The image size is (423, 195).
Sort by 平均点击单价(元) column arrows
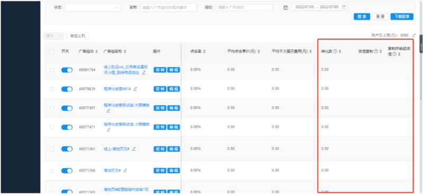pos(259,51)
